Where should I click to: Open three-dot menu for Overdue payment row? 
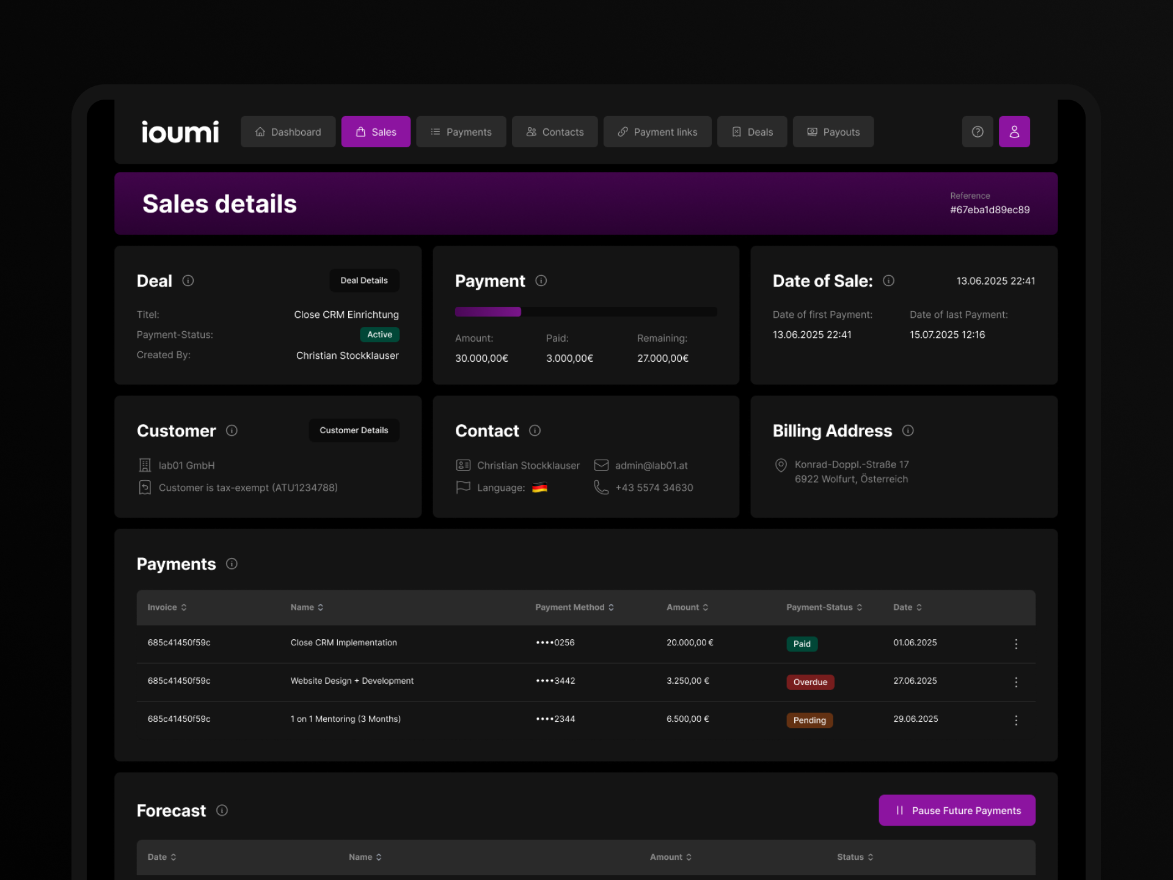click(1016, 682)
